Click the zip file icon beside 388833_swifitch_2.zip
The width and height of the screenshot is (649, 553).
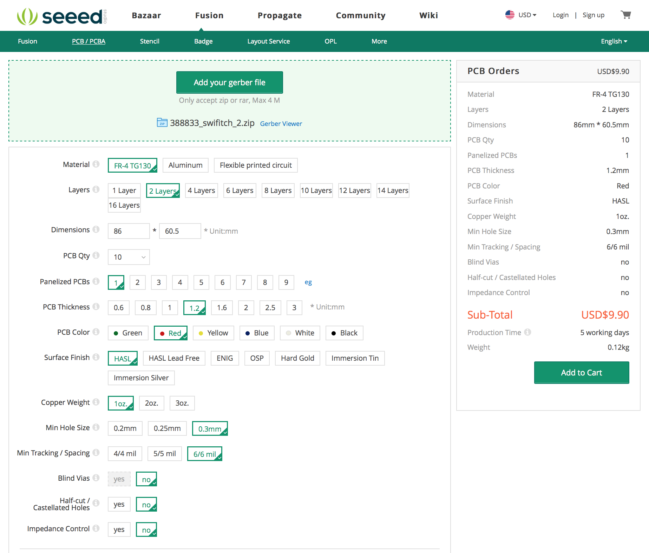click(162, 123)
